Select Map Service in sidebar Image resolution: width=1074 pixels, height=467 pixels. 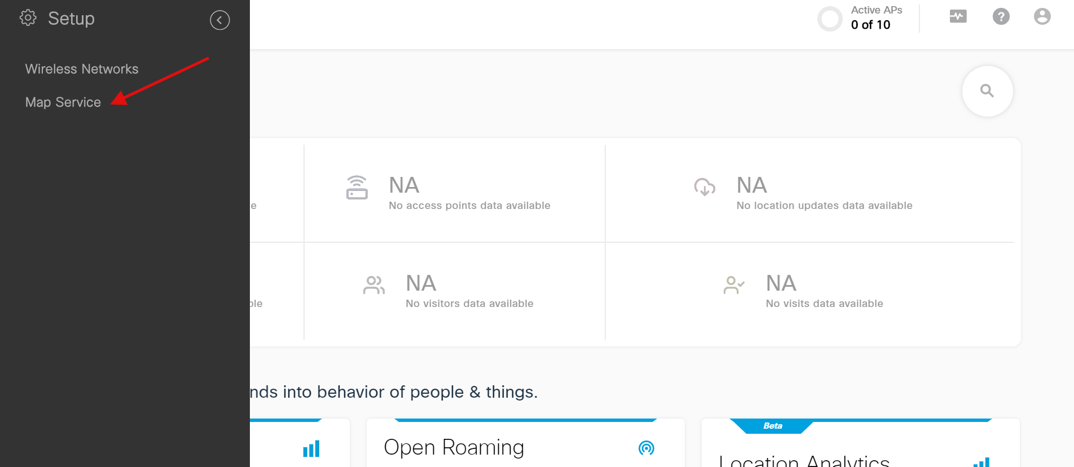pyautogui.click(x=63, y=102)
